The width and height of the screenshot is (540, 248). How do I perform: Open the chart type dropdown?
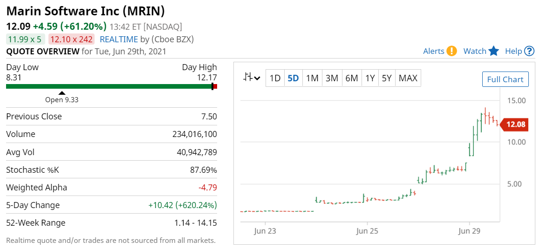252,78
